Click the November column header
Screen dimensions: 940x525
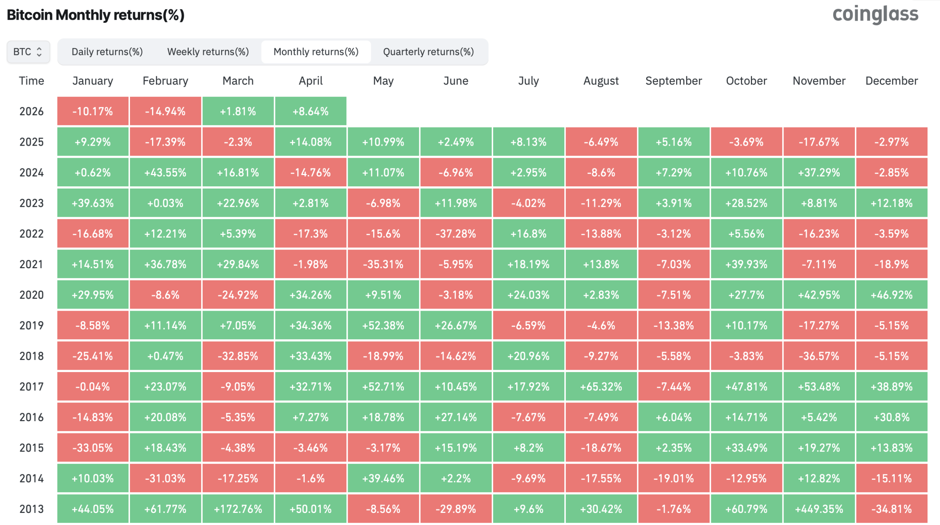818,81
